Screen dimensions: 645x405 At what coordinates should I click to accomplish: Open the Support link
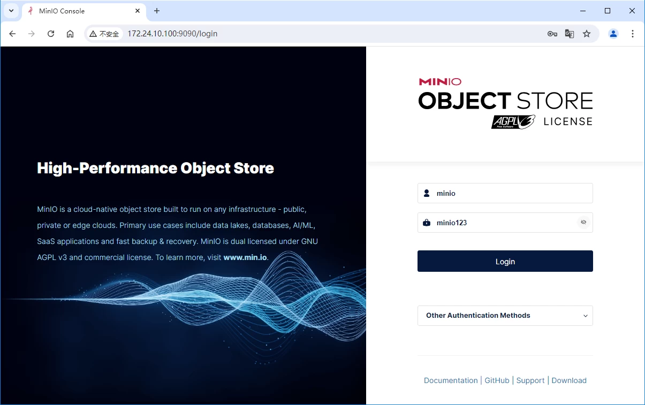[530, 380]
